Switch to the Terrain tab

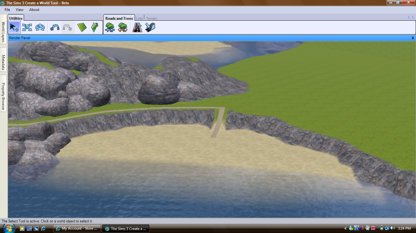[152, 18]
